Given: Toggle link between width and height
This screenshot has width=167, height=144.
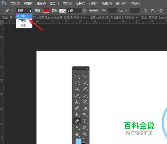Looking at the screenshot, I should pos(121,11).
